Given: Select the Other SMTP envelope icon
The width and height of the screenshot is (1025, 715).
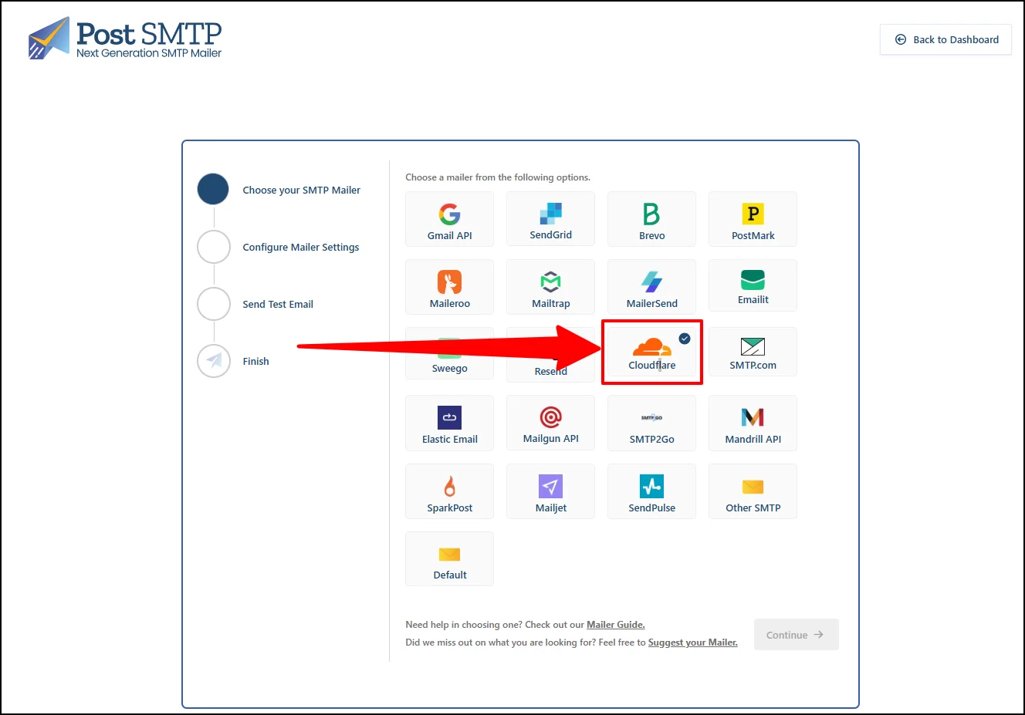Looking at the screenshot, I should coord(753,486).
